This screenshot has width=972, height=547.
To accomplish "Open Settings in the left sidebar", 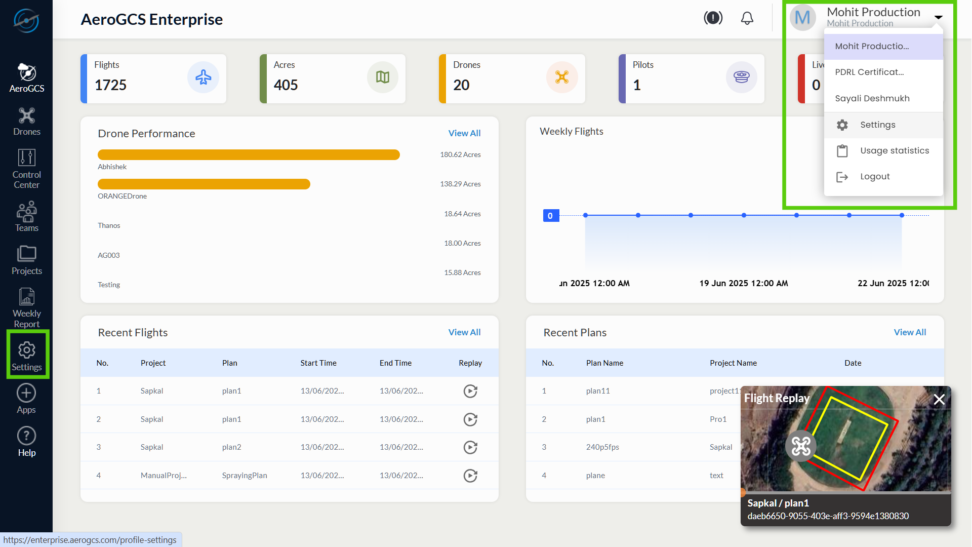I will tap(27, 357).
